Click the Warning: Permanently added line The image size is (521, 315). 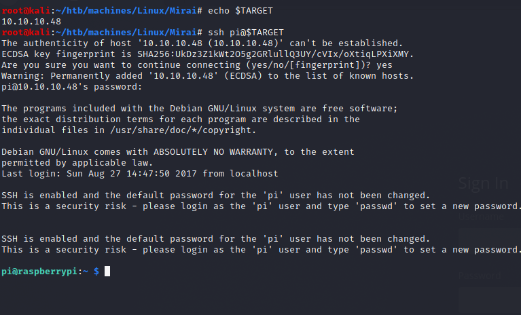[x=207, y=75]
